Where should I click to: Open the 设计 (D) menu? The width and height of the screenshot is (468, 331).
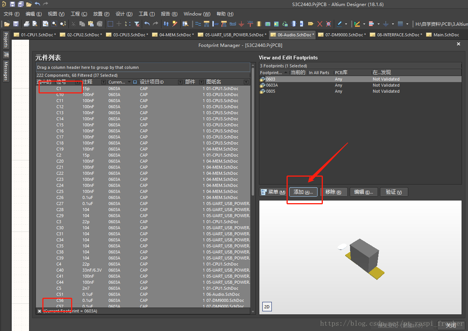[x=124, y=14]
